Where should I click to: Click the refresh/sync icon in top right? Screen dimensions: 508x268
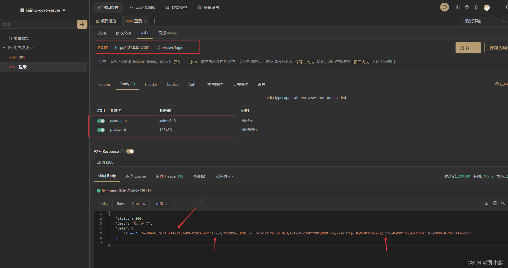(444, 7)
